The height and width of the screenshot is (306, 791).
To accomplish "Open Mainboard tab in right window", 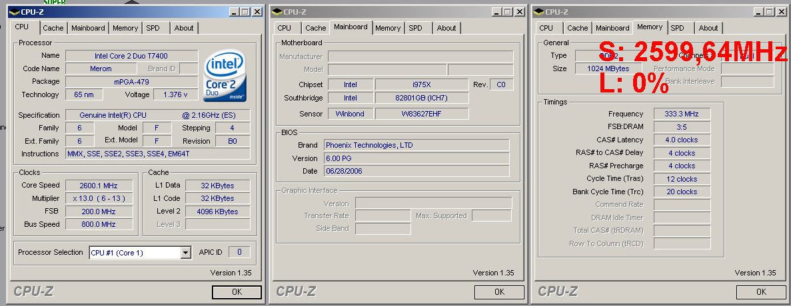I will [612, 28].
